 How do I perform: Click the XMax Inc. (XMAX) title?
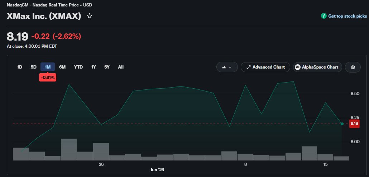(44, 16)
